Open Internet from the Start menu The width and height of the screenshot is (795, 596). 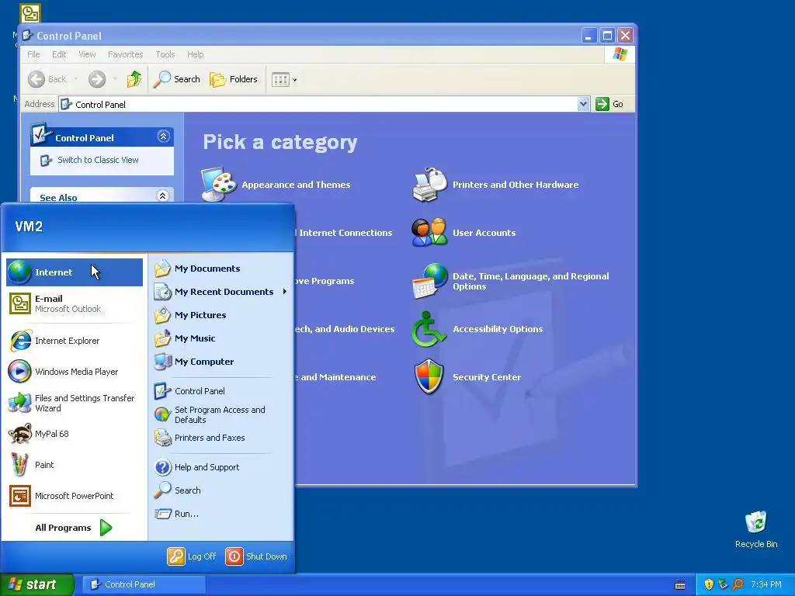[x=75, y=272]
